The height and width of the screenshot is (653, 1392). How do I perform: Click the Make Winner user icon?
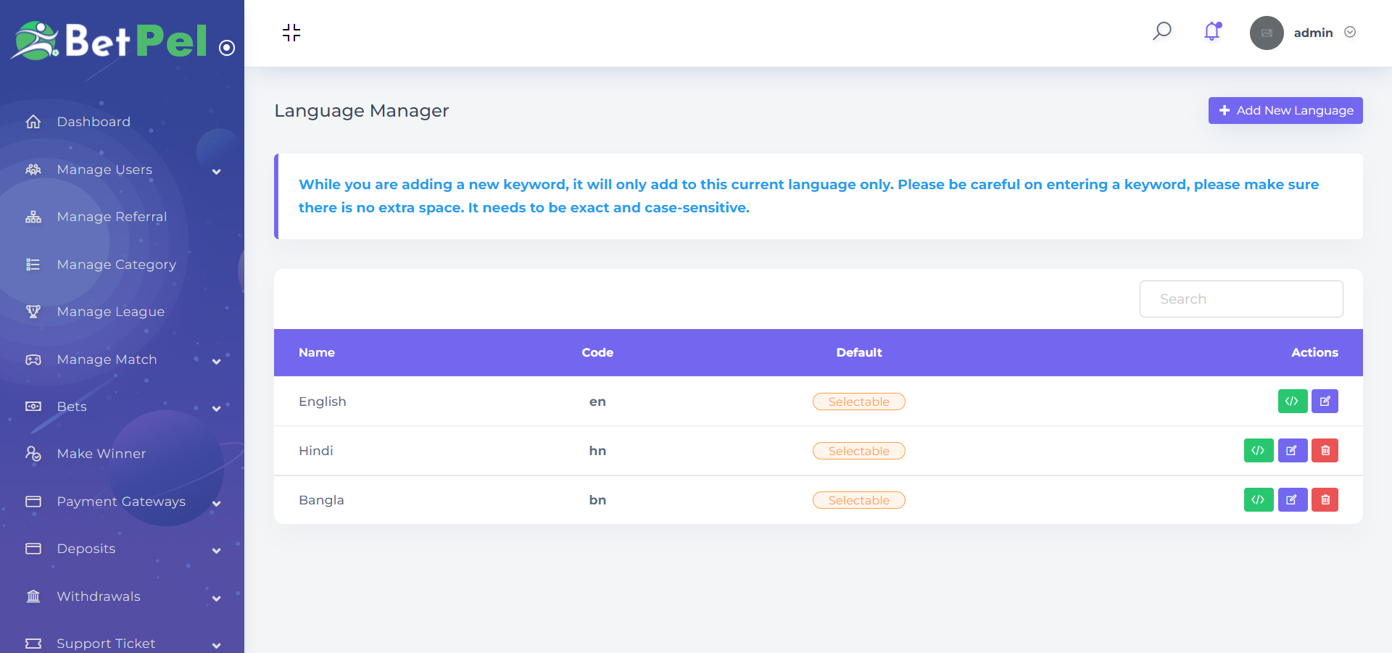click(33, 454)
